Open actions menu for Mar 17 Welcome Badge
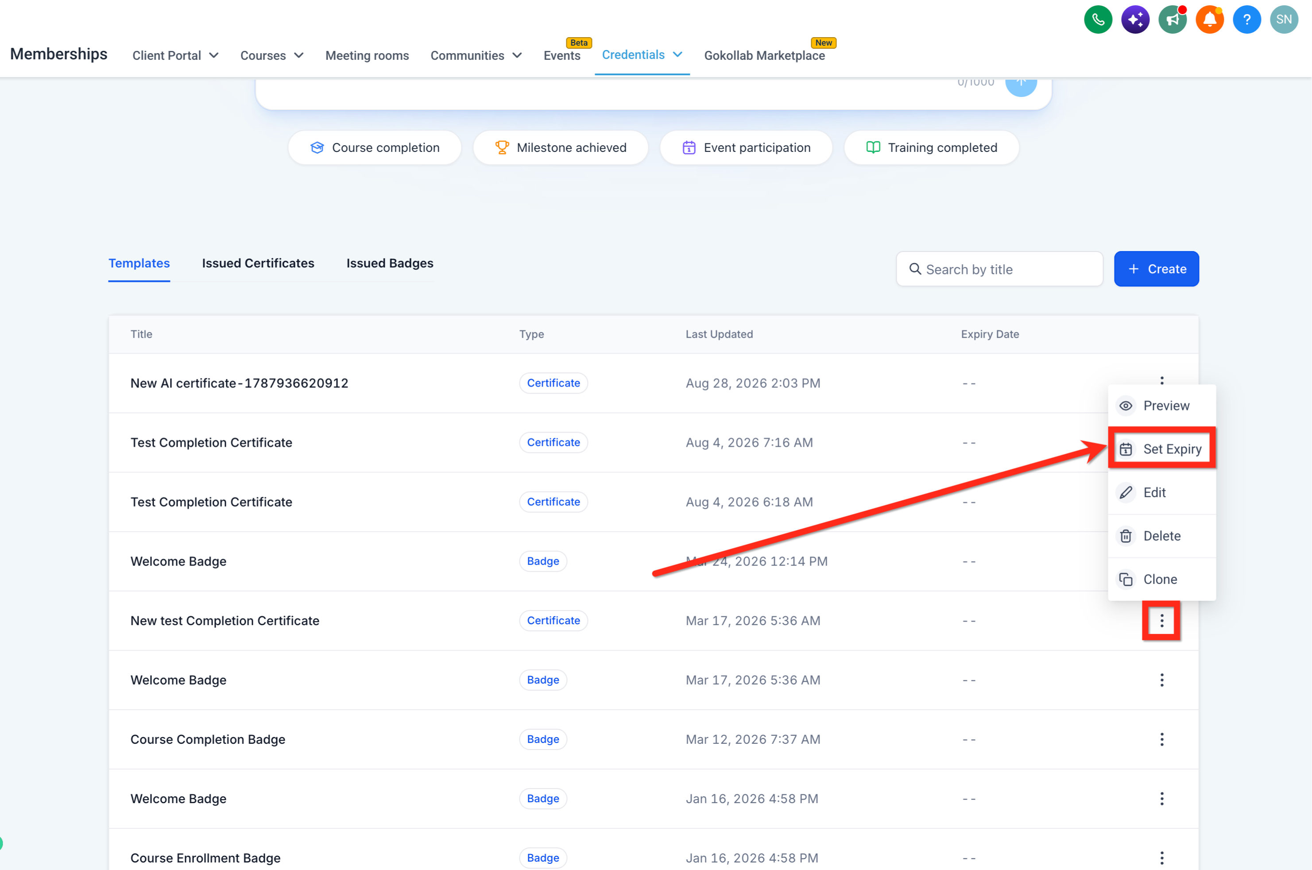 click(1161, 680)
